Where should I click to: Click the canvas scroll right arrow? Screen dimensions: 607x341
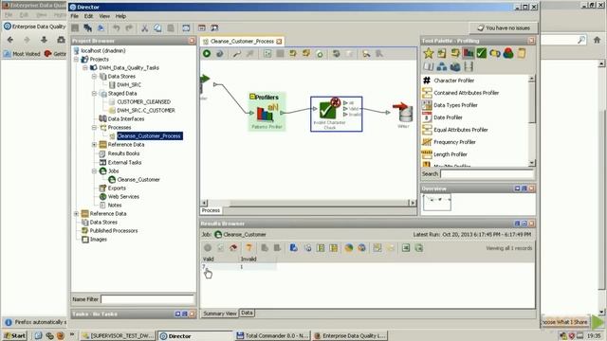(413, 203)
